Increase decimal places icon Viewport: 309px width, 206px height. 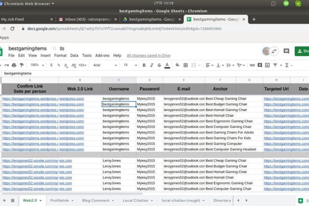pyautogui.click(x=74, y=65)
